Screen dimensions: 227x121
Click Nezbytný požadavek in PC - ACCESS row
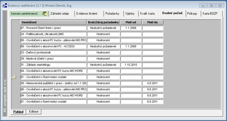point(103,46)
